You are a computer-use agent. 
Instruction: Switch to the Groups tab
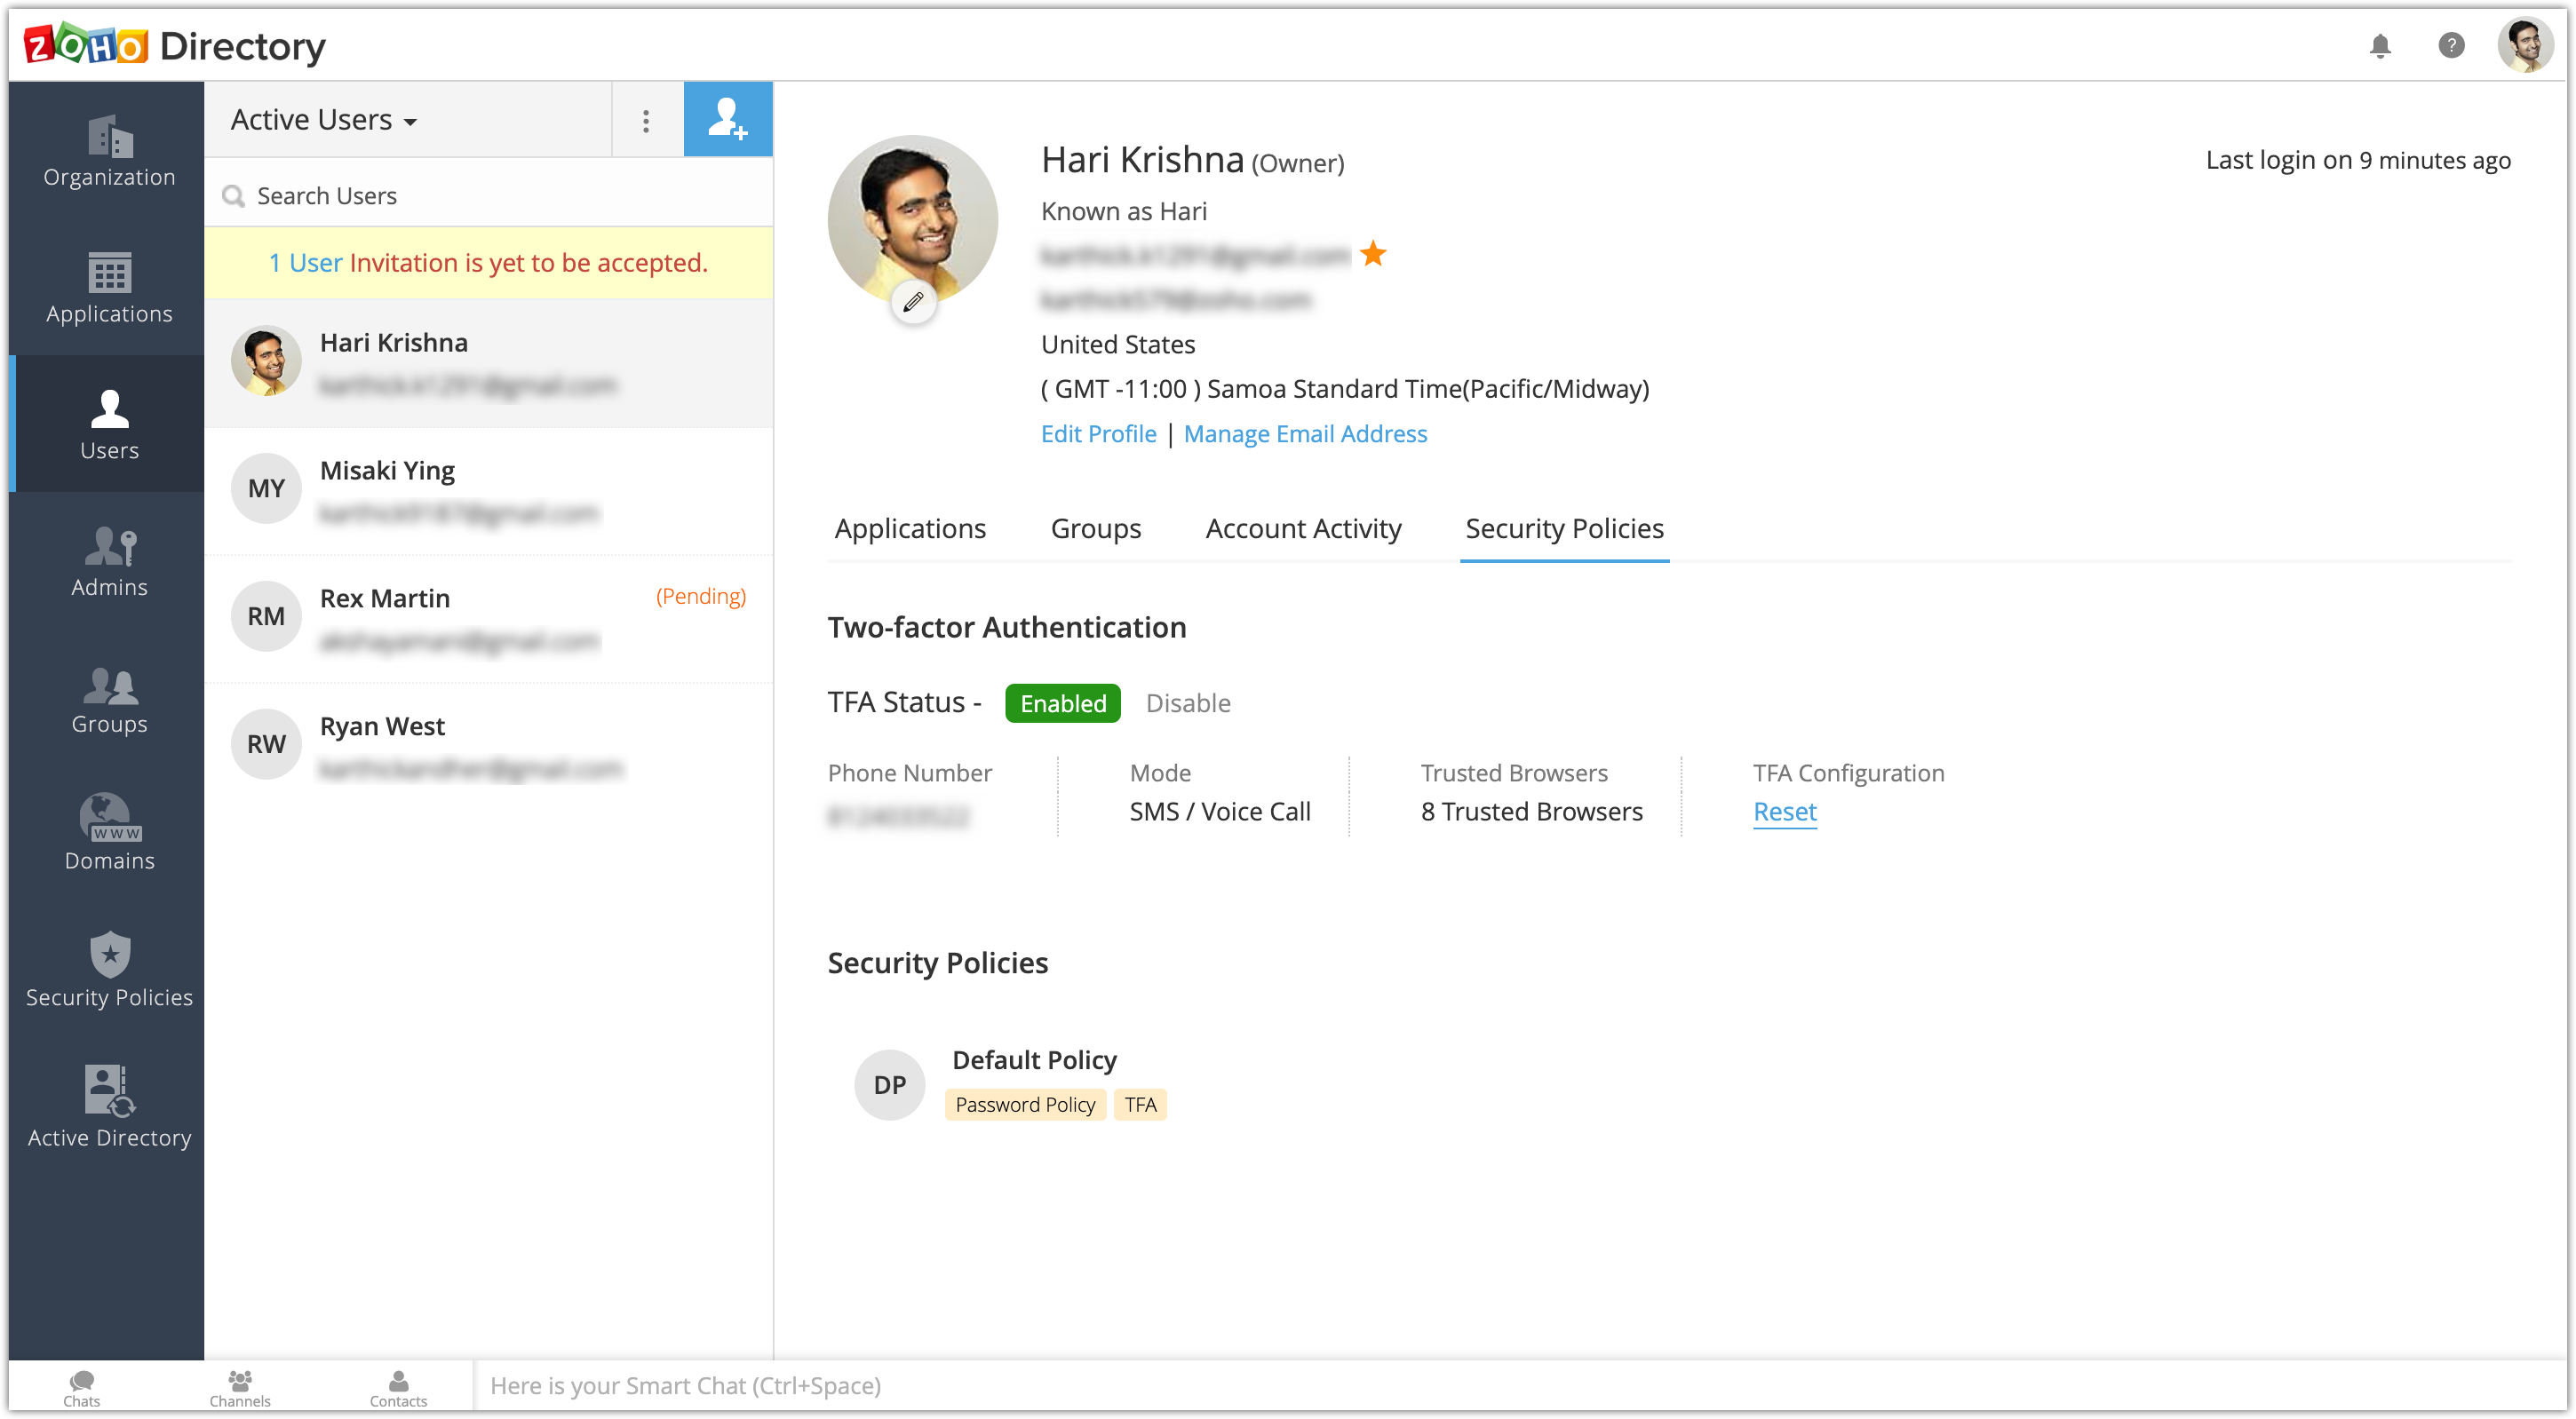tap(1095, 528)
